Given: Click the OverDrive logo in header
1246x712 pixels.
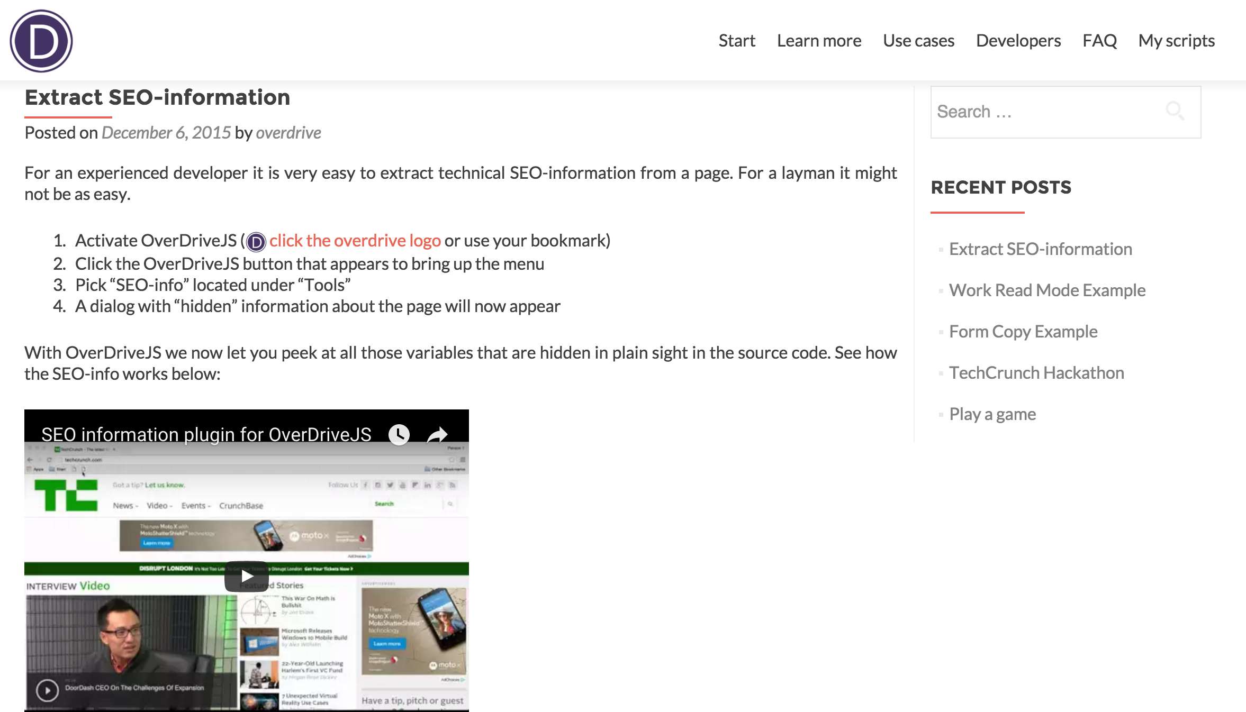Looking at the screenshot, I should (x=41, y=41).
